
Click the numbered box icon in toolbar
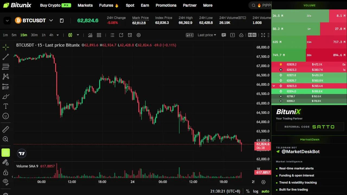point(232,35)
